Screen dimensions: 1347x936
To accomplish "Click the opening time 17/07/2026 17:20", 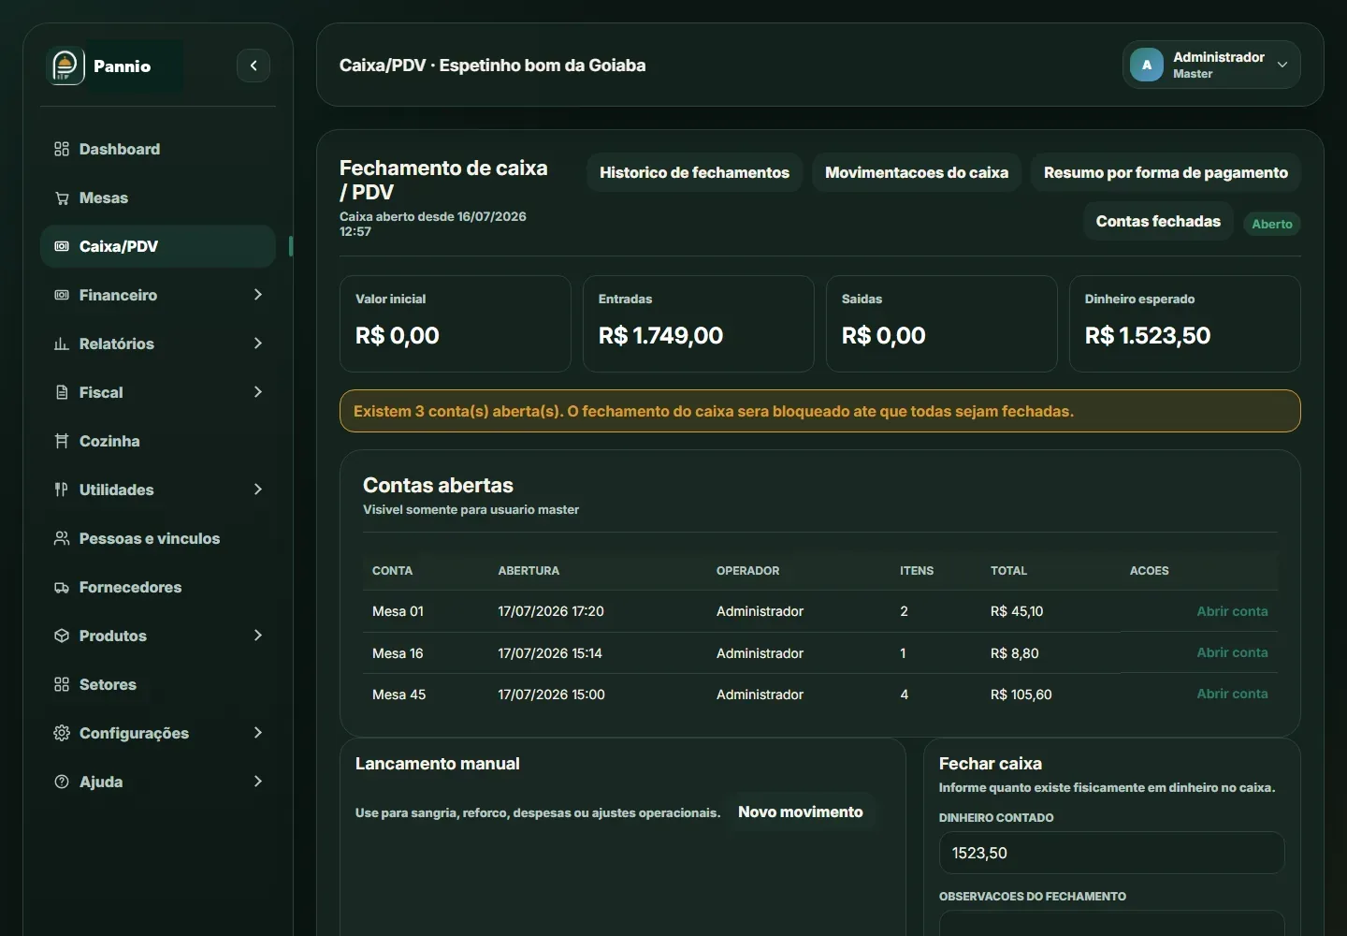I will (x=551, y=611).
